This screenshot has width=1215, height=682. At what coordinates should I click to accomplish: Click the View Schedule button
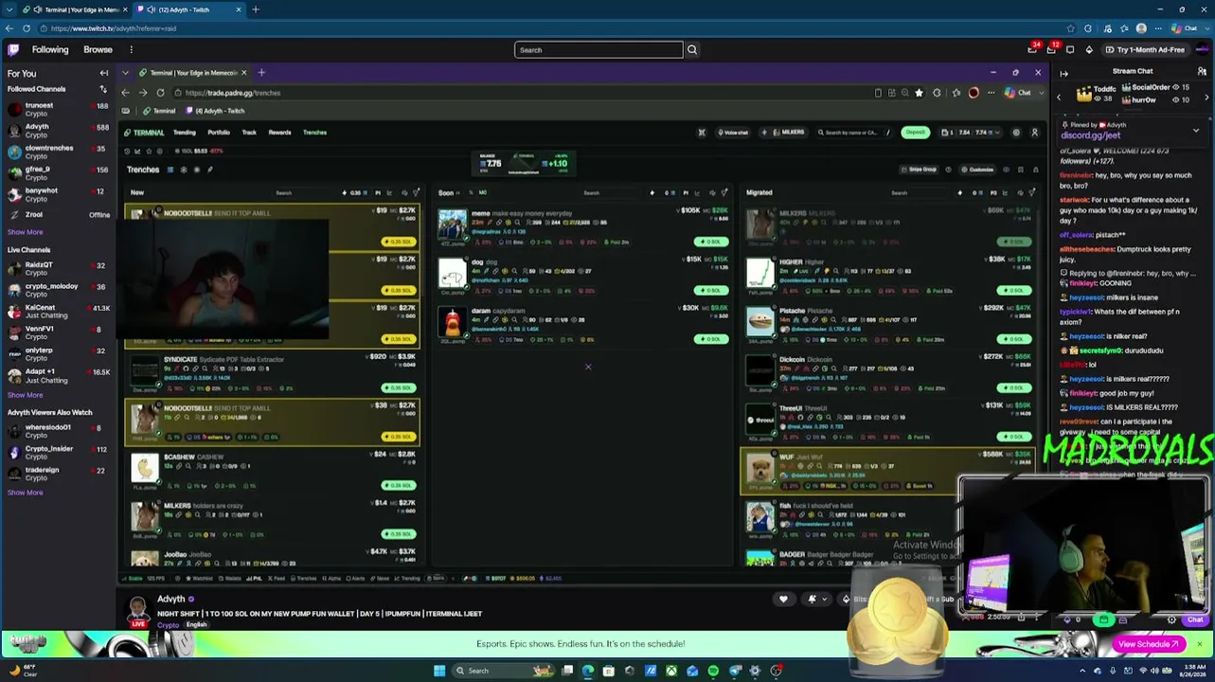click(1148, 644)
